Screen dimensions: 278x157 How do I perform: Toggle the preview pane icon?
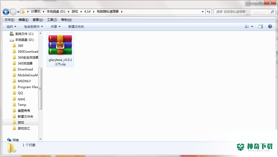point(261,26)
